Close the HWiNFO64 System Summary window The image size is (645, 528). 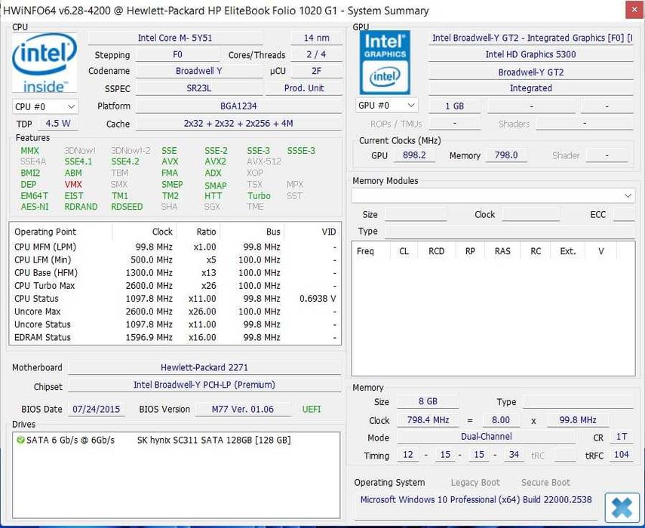pos(634,10)
